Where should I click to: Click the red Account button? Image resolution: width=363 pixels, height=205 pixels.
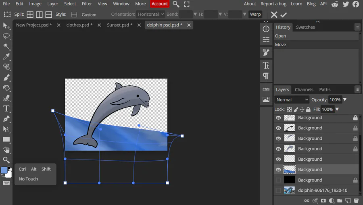pos(159,4)
